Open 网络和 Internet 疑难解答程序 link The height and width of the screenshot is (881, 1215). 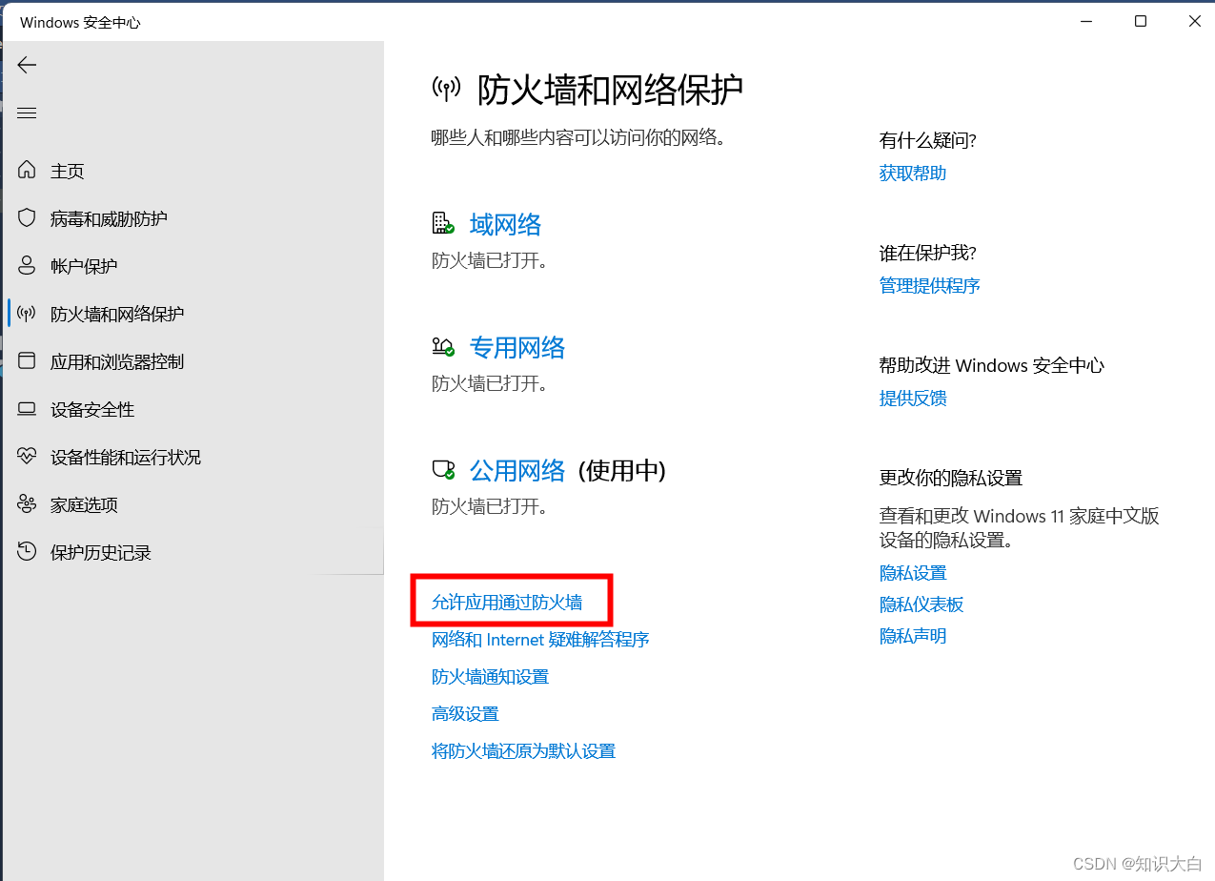540,639
